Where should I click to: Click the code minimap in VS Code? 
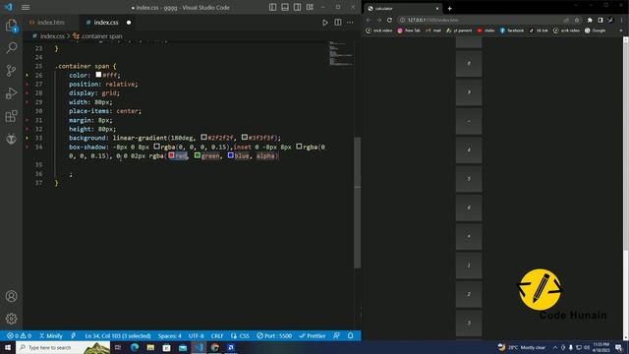(341, 53)
